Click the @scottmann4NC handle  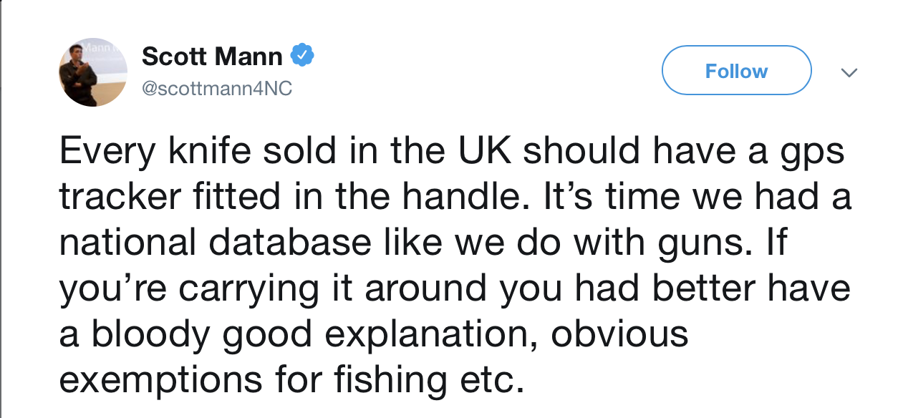tap(217, 90)
